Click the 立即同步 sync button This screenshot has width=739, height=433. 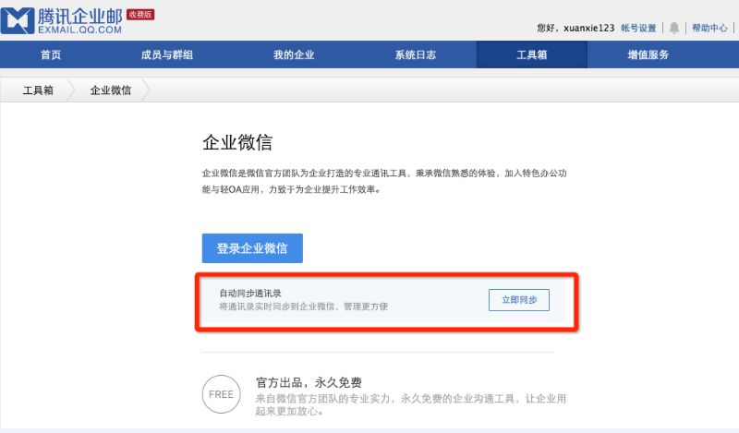click(x=518, y=300)
